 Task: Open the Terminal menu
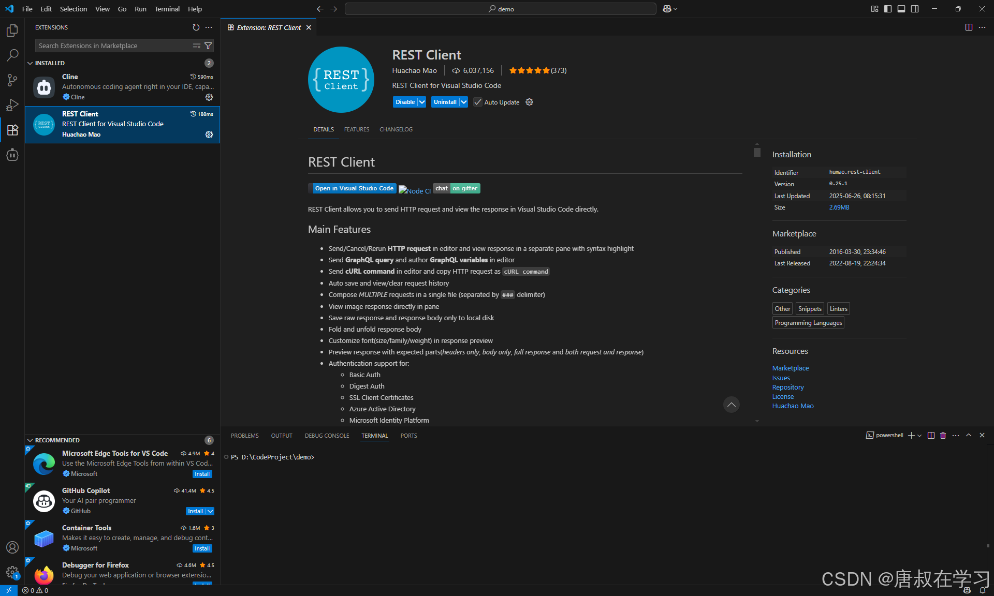[167, 9]
